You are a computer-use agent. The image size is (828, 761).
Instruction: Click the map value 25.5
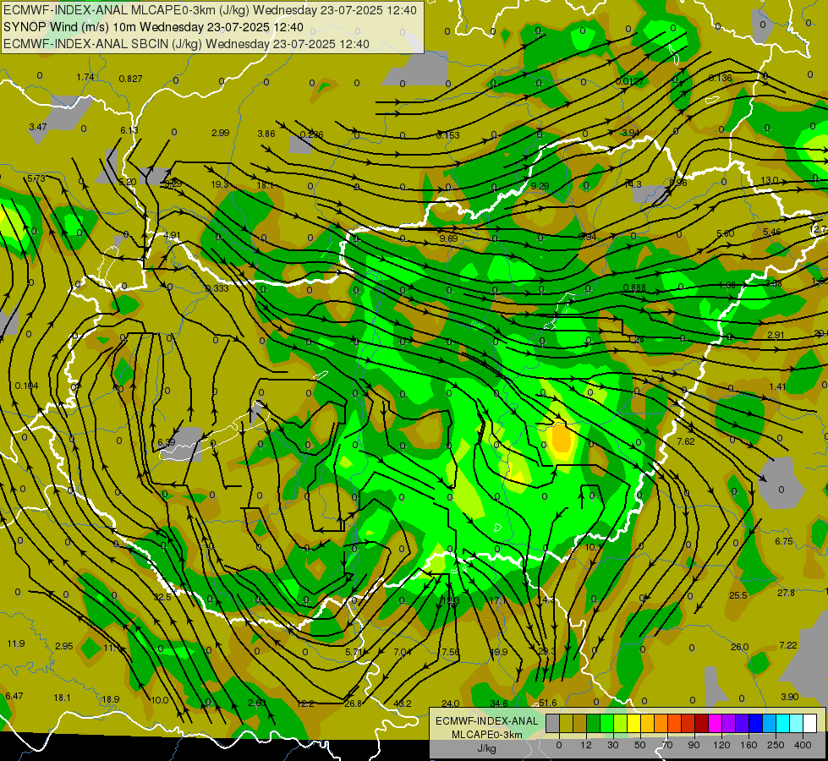coord(738,595)
